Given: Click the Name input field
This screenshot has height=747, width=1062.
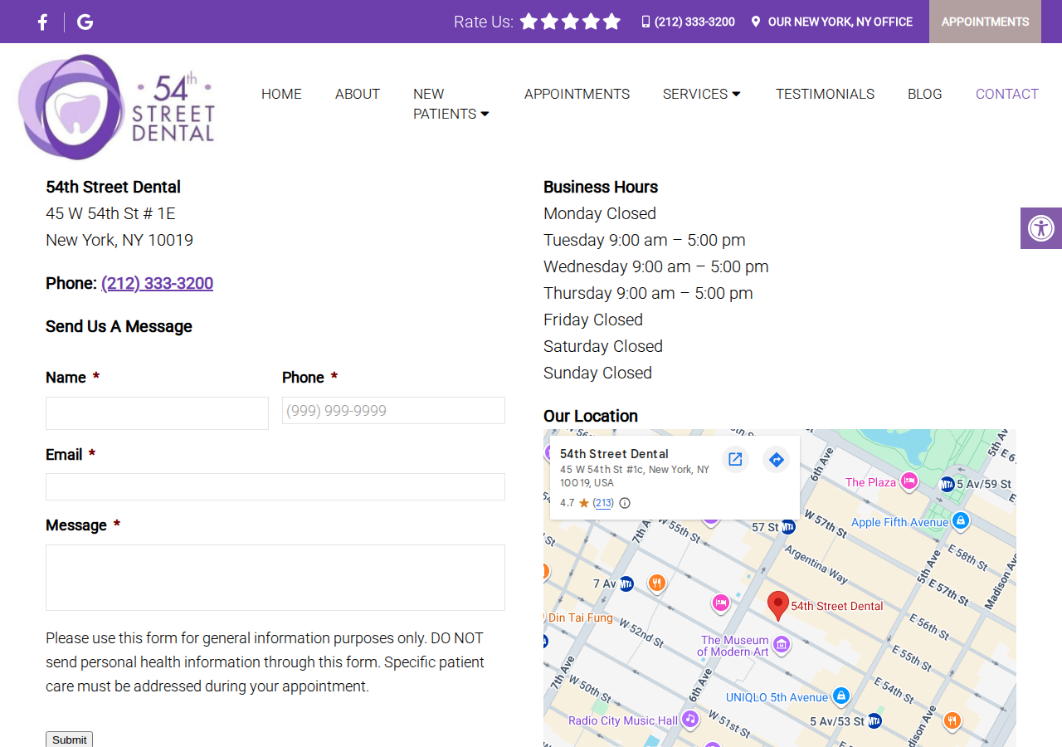Looking at the screenshot, I should (157, 413).
